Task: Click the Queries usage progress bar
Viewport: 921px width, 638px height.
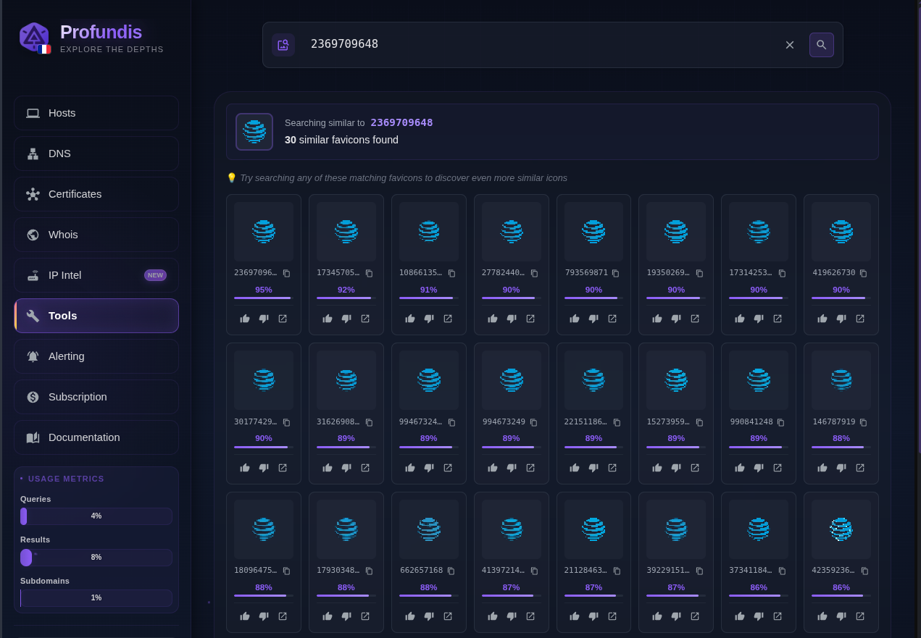Action: [96, 516]
